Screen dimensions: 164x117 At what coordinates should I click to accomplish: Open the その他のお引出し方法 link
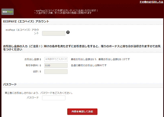[x=151, y=2]
